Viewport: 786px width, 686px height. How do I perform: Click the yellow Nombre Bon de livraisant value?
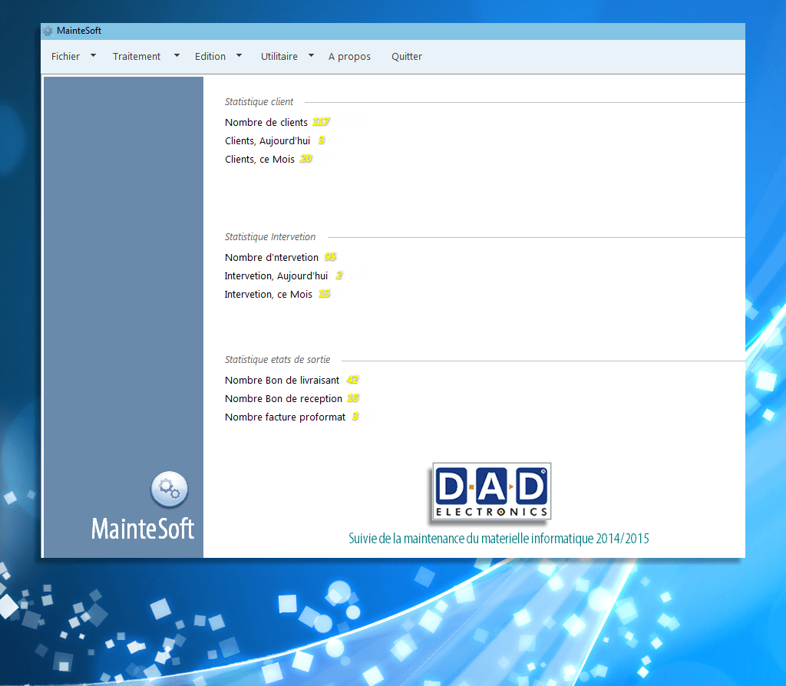[352, 380]
